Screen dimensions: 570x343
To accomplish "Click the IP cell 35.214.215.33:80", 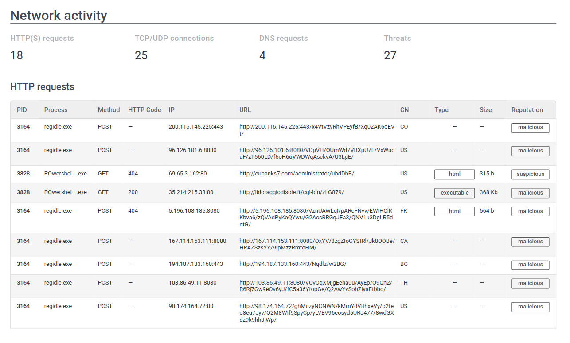I will tap(191, 192).
